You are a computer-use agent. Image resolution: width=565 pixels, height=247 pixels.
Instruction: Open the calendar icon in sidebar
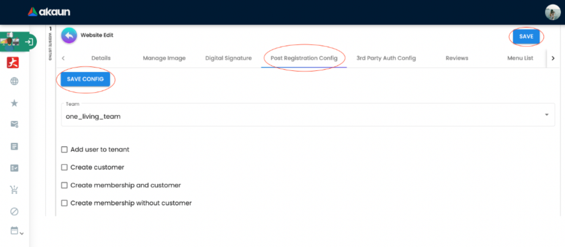click(14, 230)
